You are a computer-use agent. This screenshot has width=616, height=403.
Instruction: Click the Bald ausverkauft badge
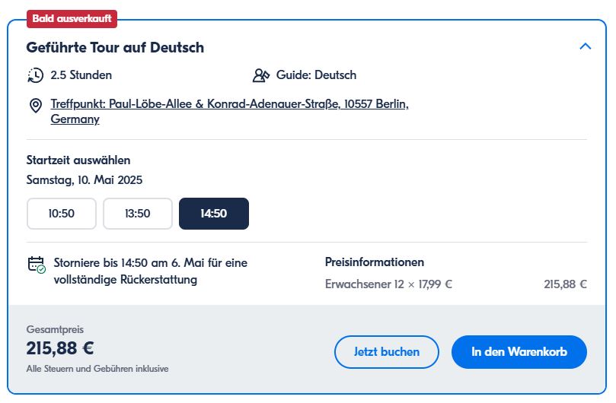72,17
